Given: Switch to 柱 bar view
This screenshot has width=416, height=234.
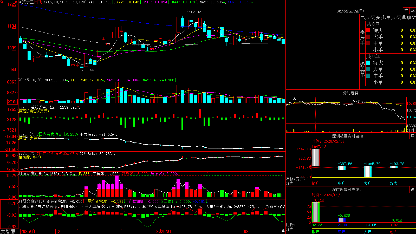Looking at the screenshot, I should tap(406, 11).
